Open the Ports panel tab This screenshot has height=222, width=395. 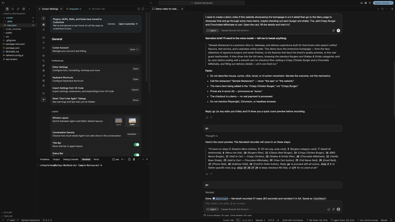pos(96,159)
